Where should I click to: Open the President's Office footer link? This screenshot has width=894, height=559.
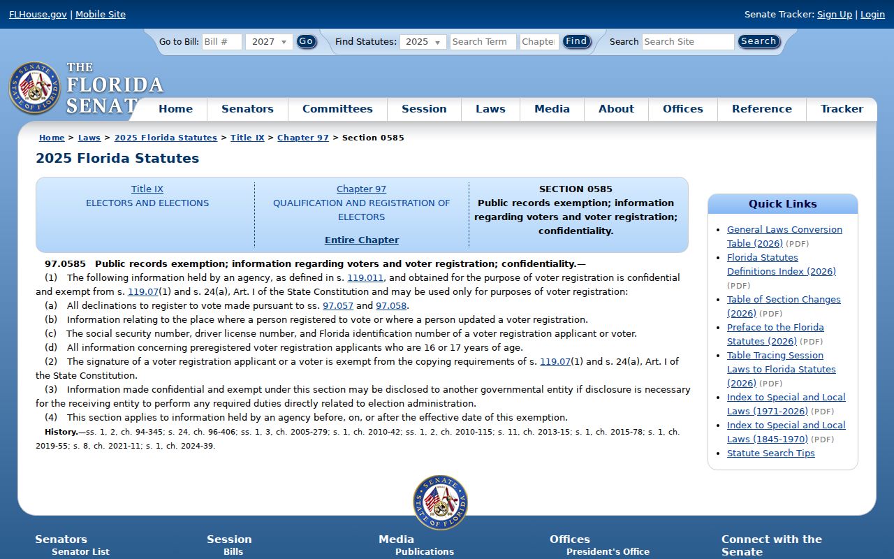608,552
